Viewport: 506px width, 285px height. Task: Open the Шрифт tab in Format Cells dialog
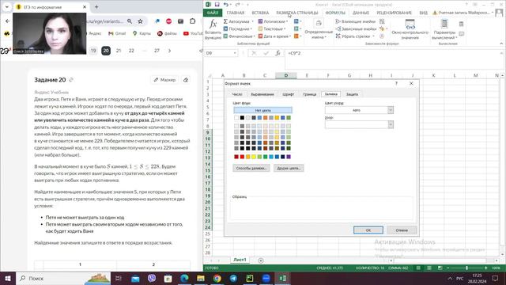(x=288, y=94)
